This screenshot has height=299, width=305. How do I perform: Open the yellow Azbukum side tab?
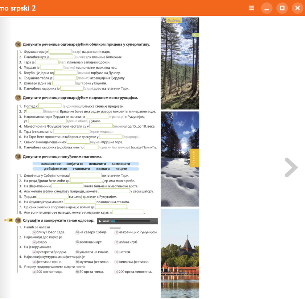coord(195,158)
